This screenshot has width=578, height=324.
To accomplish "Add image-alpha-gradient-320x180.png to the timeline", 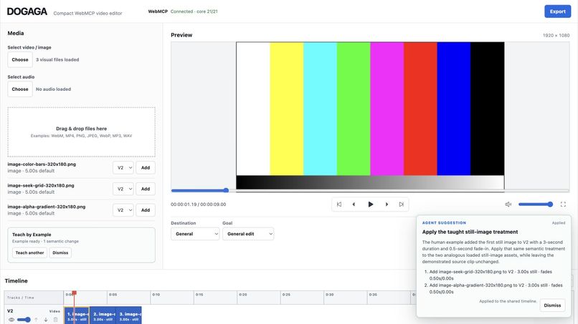I will [x=146, y=210].
